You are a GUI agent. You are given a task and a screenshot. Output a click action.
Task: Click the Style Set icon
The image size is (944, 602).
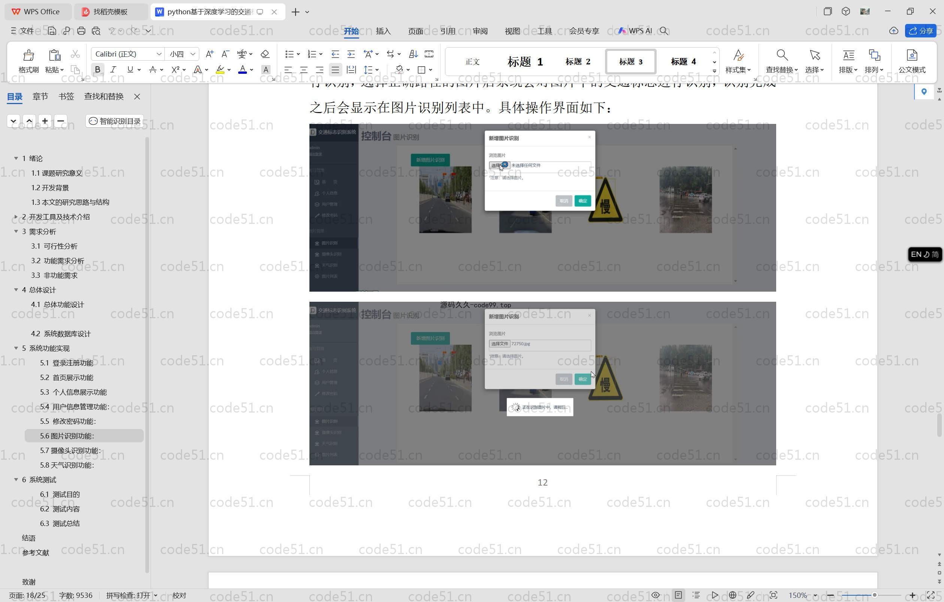coord(738,55)
